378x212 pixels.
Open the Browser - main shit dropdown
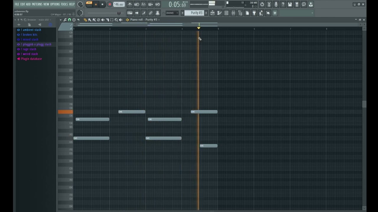tap(39, 20)
